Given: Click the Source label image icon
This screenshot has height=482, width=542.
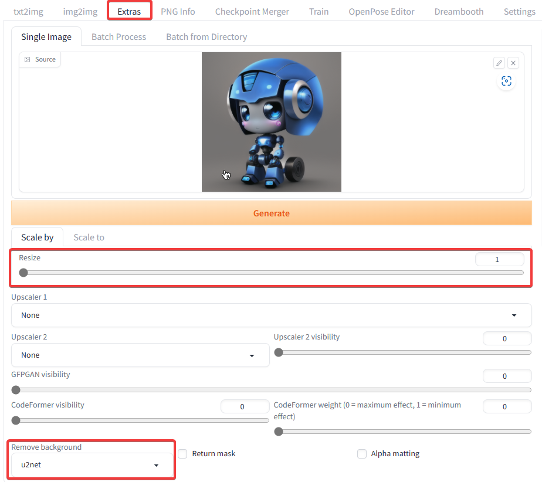Looking at the screenshot, I should click(28, 59).
